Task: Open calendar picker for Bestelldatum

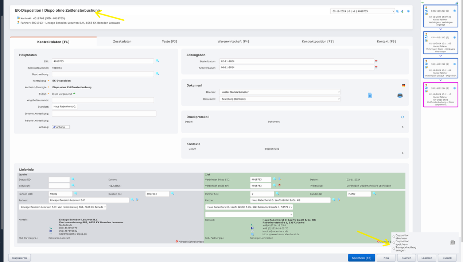Action: pyautogui.click(x=376, y=61)
